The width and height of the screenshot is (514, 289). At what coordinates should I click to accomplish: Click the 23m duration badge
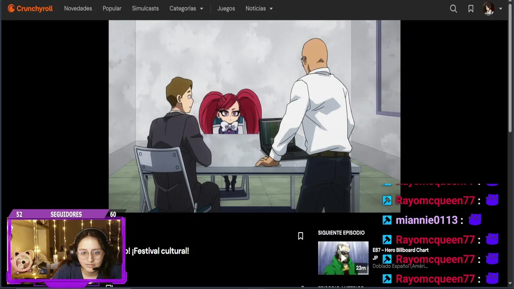point(361,268)
